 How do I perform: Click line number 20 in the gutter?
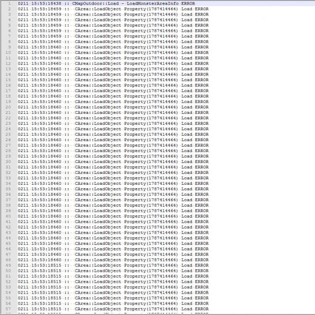click(x=8, y=107)
